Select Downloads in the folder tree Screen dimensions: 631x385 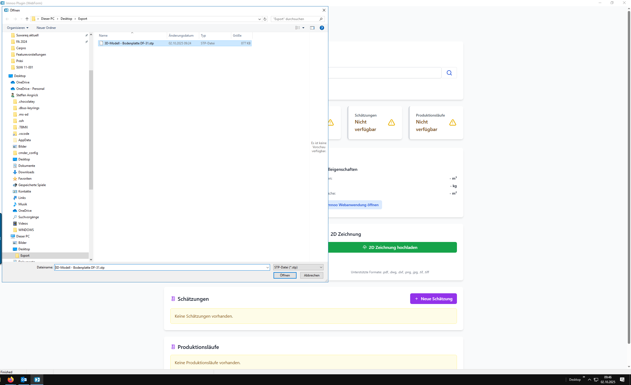(26, 172)
